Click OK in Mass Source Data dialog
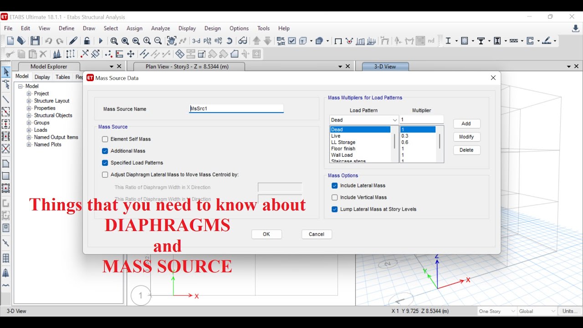The width and height of the screenshot is (583, 328). point(266,234)
